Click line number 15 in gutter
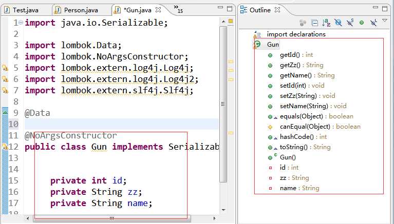The height and width of the screenshot is (224, 394). point(13,180)
